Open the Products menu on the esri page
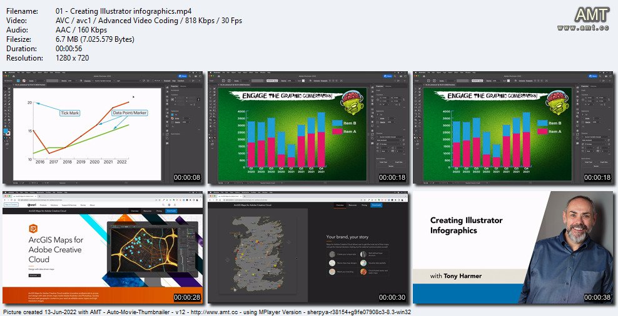This screenshot has width=618, height=316. [x=43, y=205]
